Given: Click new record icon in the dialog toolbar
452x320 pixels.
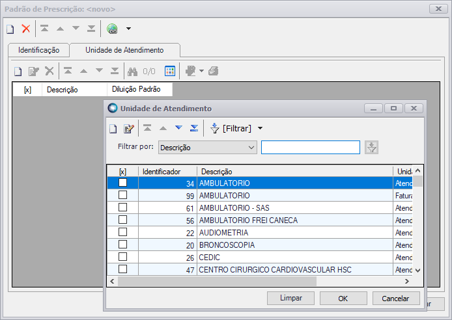Looking at the screenshot, I should (113, 129).
